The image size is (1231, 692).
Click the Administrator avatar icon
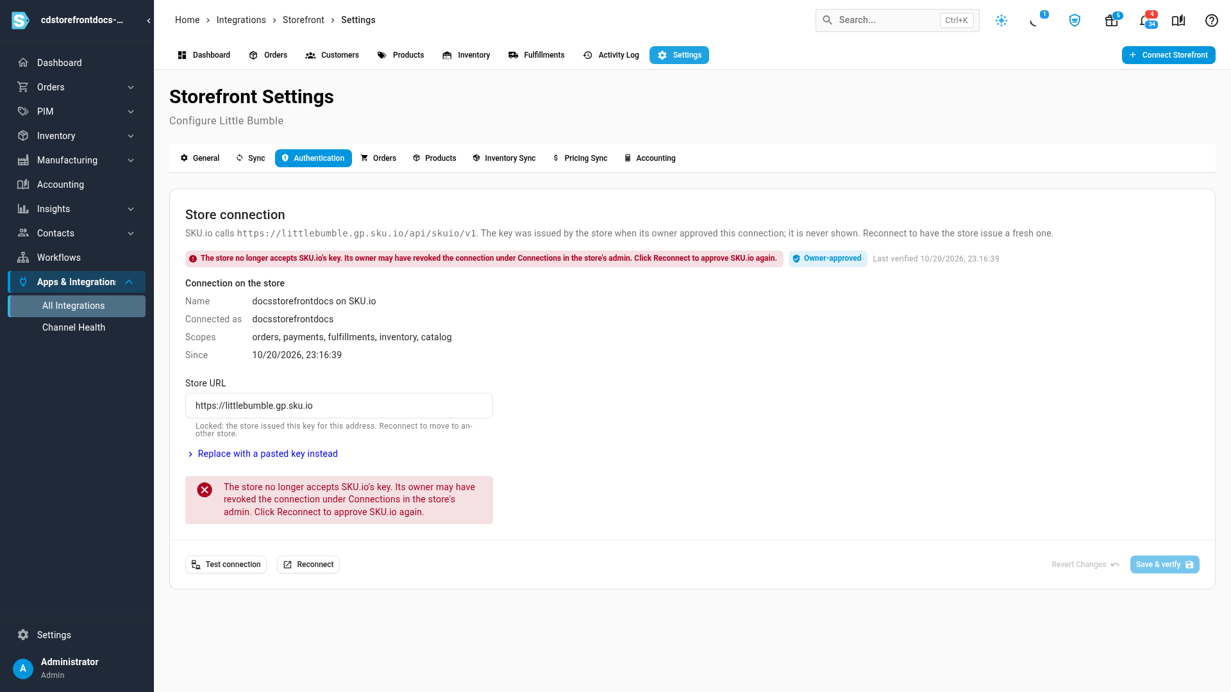coord(23,668)
